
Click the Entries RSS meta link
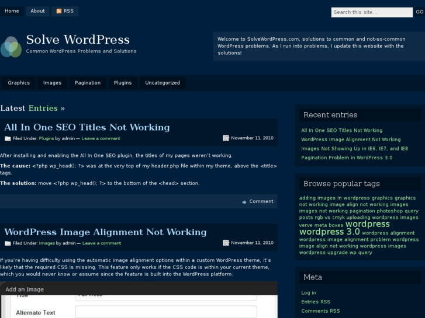316,302
